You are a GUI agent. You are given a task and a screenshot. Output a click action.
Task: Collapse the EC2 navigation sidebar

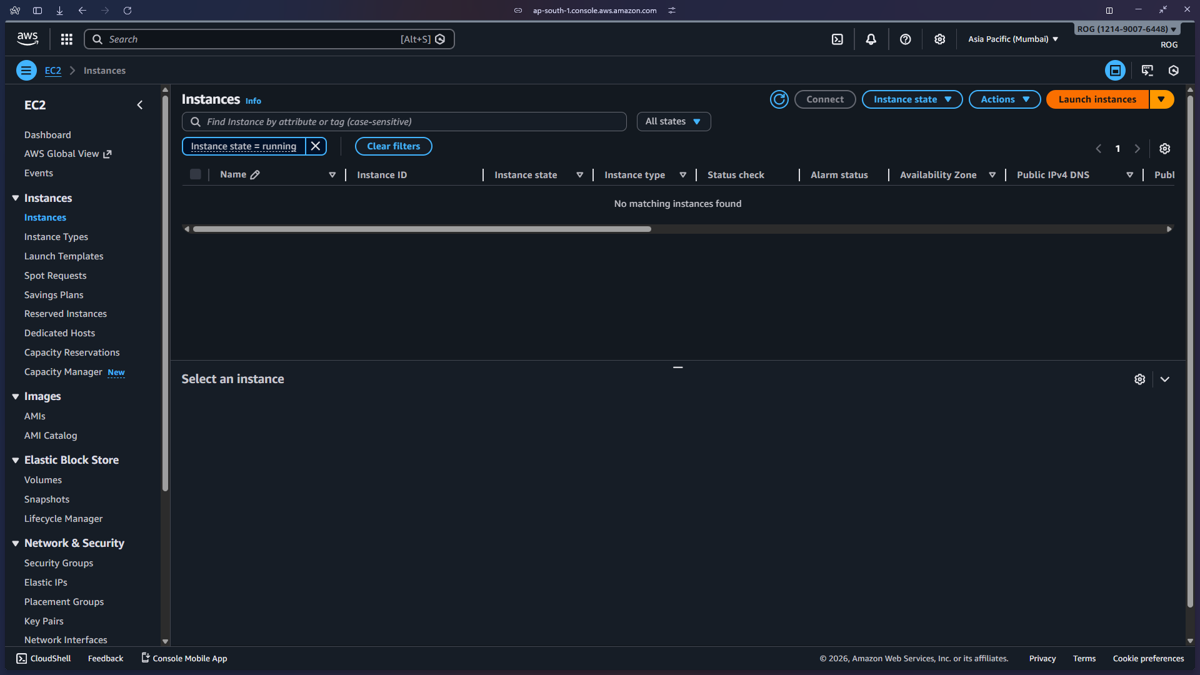pos(139,104)
